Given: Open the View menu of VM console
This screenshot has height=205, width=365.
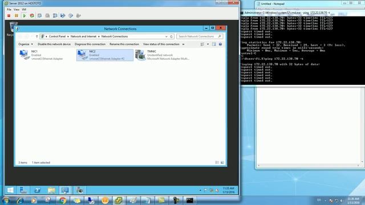Looking at the screenshot, I should [17, 10].
